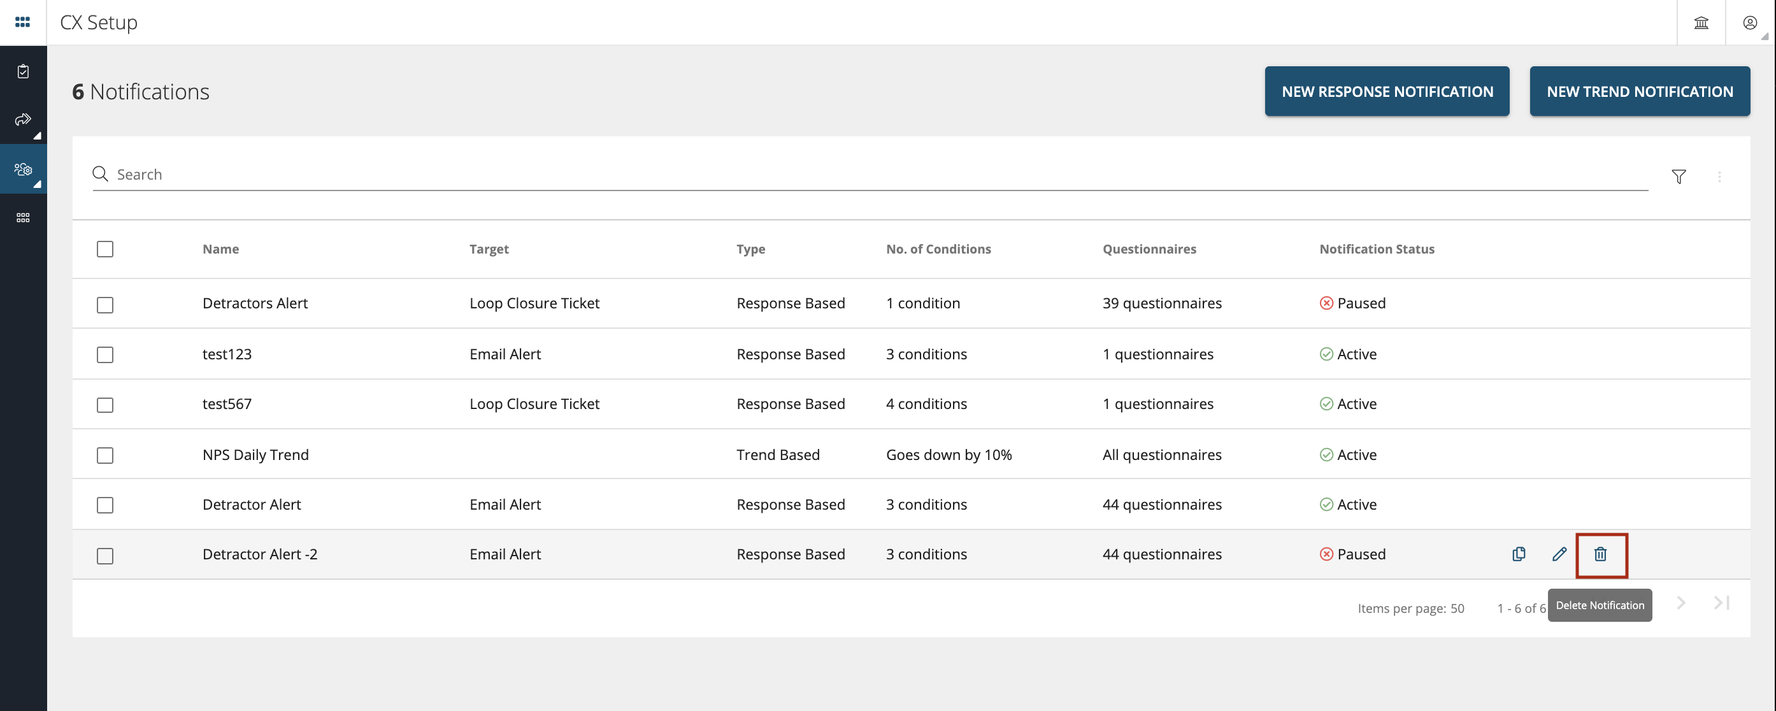Click the CX Setup page title
Viewport: 1776px width, 711px height.
point(99,23)
